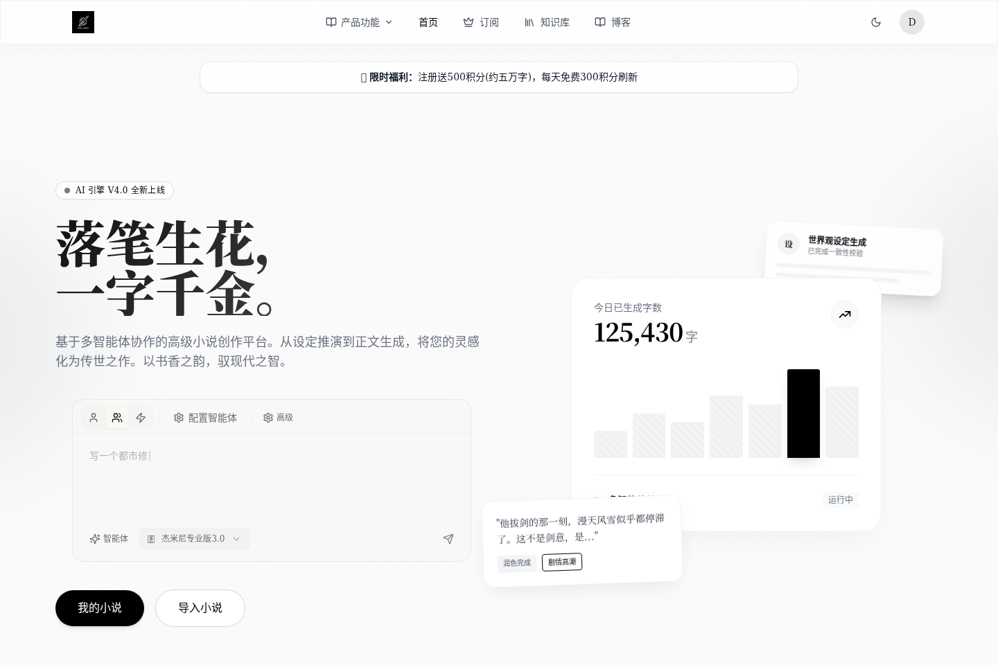Click the rocket logo in the top left

[83, 22]
